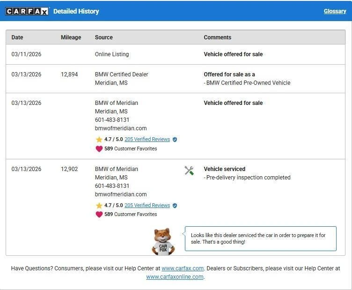The width and height of the screenshot is (352, 290).
Task: Click the CARFAX logo in the header
Action: pyautogui.click(x=27, y=11)
